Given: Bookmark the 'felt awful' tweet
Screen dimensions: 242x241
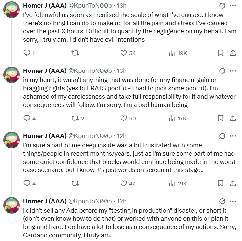Looking at the screenshot, I should (x=221, y=53).
